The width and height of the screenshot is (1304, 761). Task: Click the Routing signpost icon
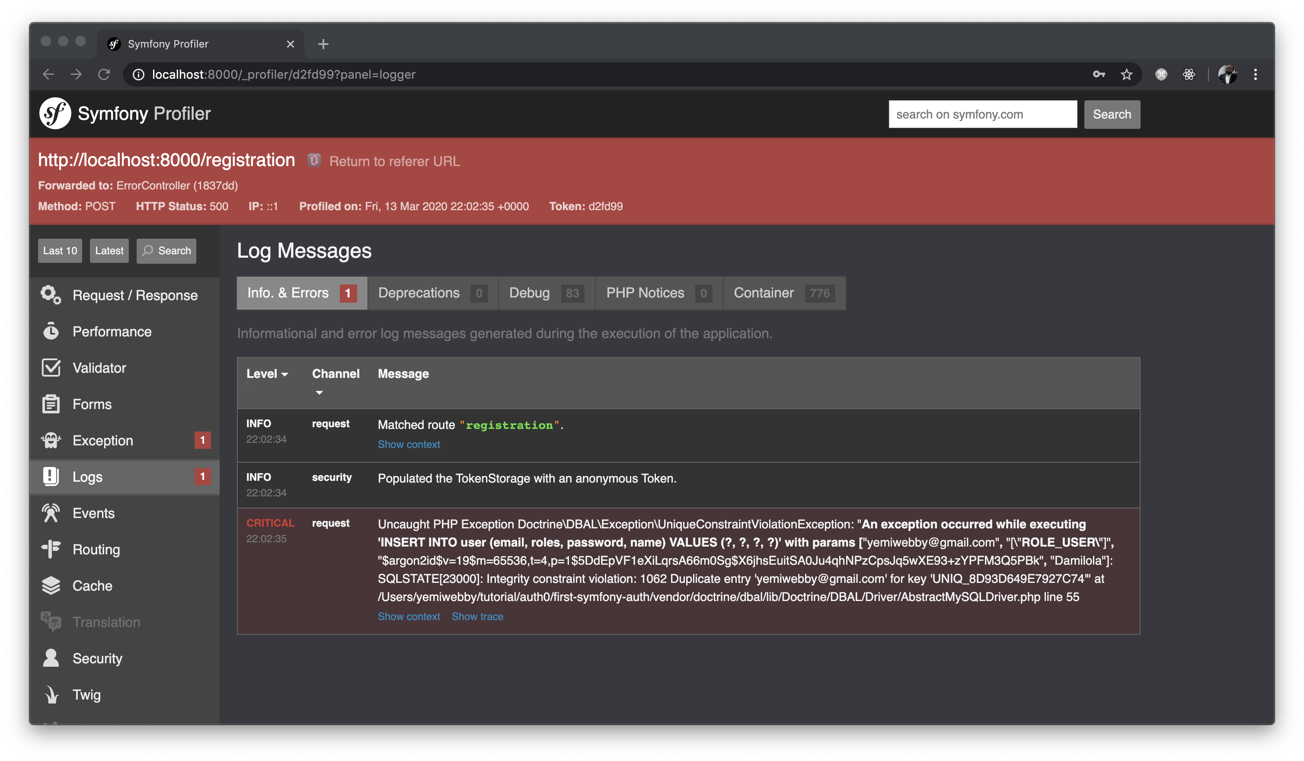51,549
